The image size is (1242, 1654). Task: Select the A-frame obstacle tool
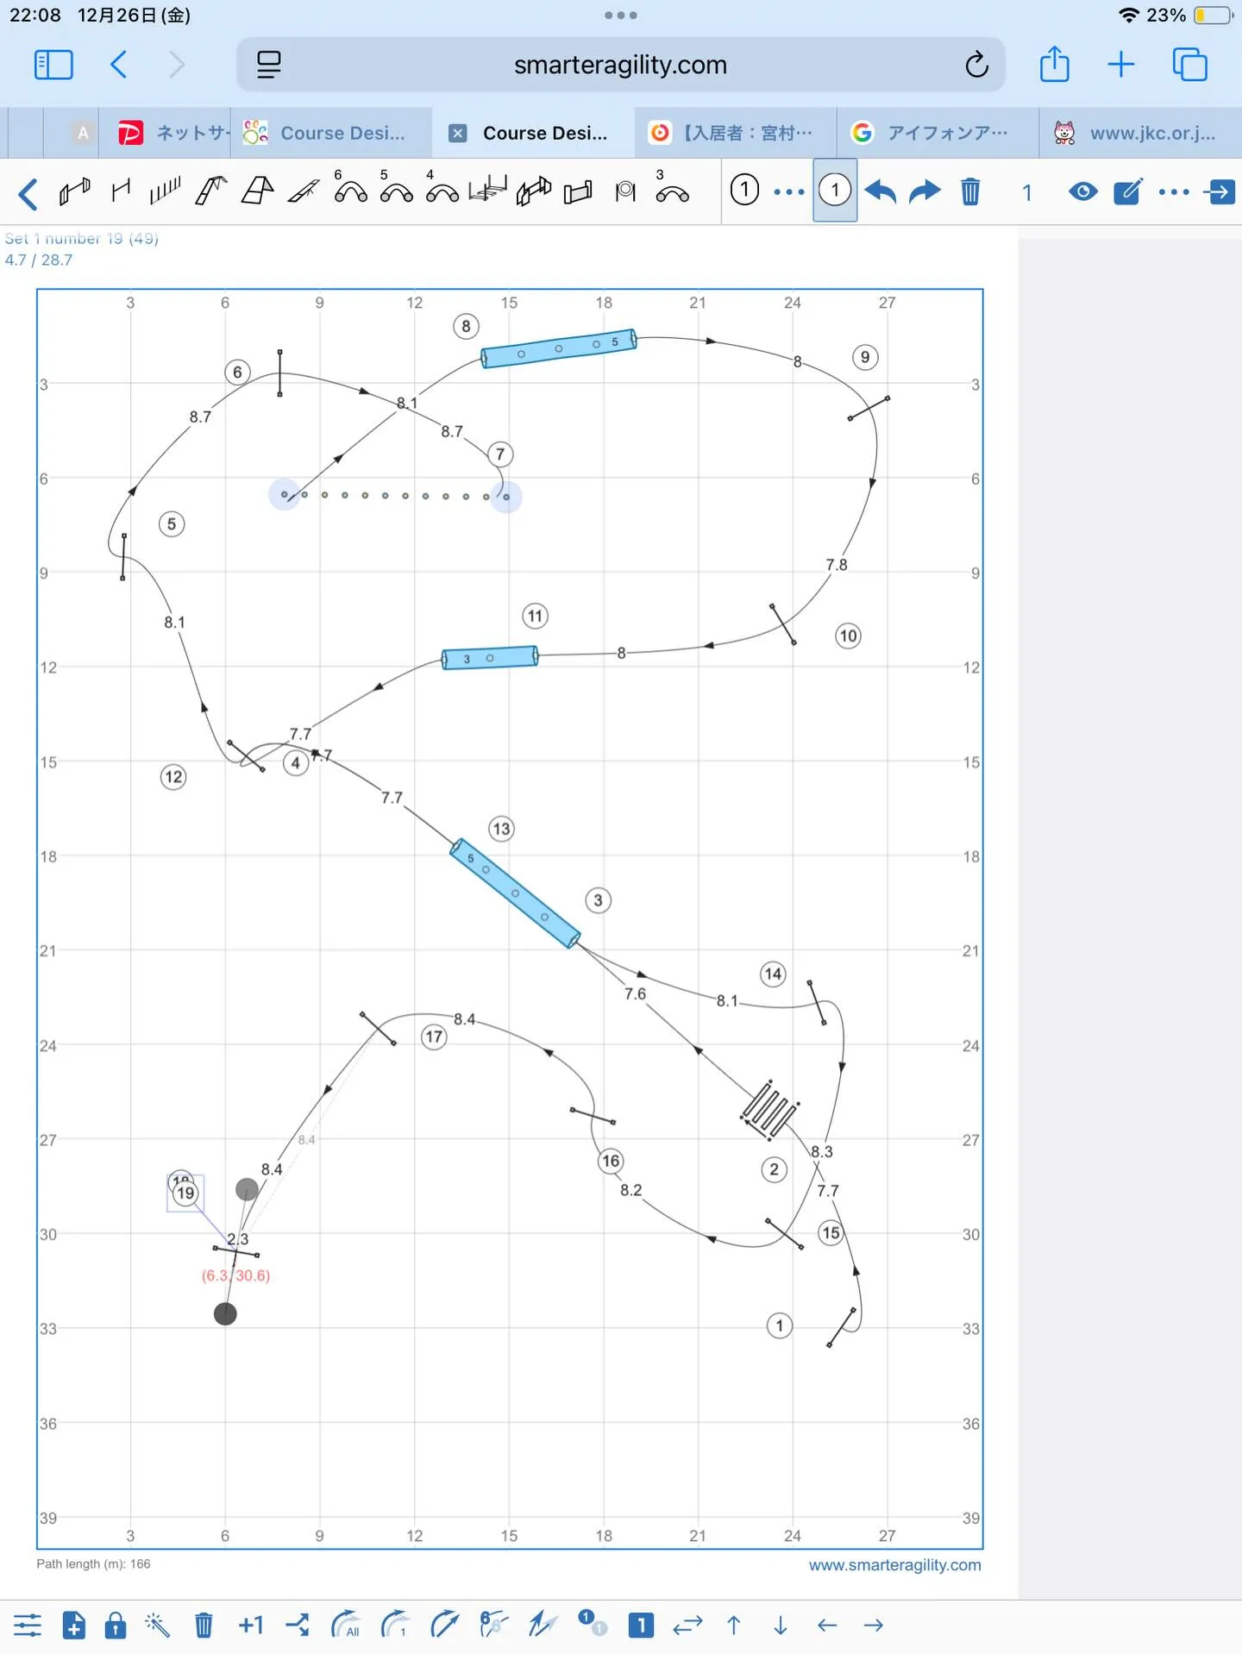pos(257,191)
